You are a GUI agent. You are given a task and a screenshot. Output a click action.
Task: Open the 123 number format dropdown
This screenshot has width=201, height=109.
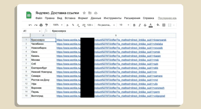90,25
